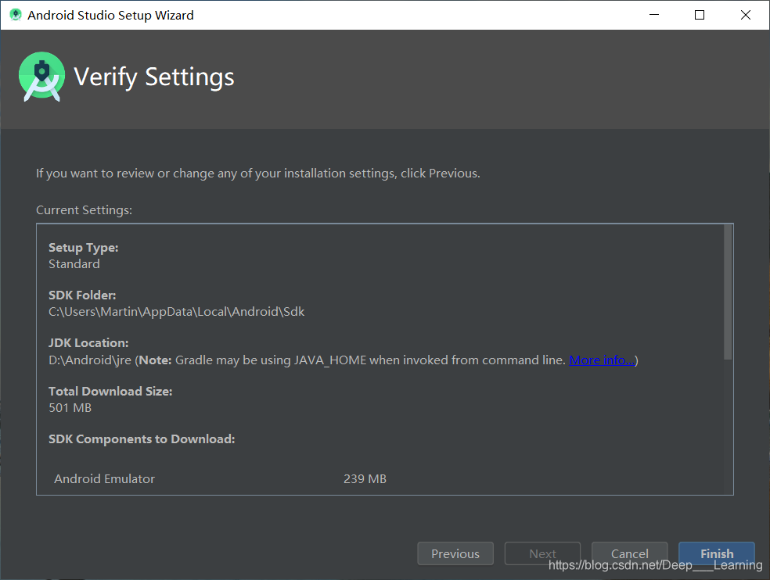770x580 pixels.
Task: Select the SDK path C:\Users\Martin\AppData\Local\Android\Sdk
Action: coord(176,312)
